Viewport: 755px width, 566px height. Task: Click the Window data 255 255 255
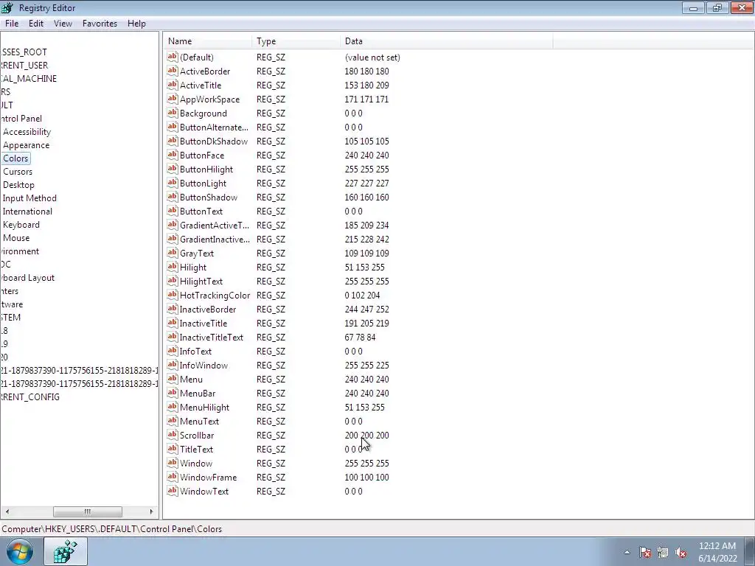point(367,463)
